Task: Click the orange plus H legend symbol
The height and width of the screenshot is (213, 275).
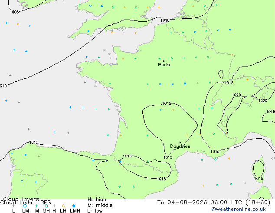Action: click(x=54, y=206)
